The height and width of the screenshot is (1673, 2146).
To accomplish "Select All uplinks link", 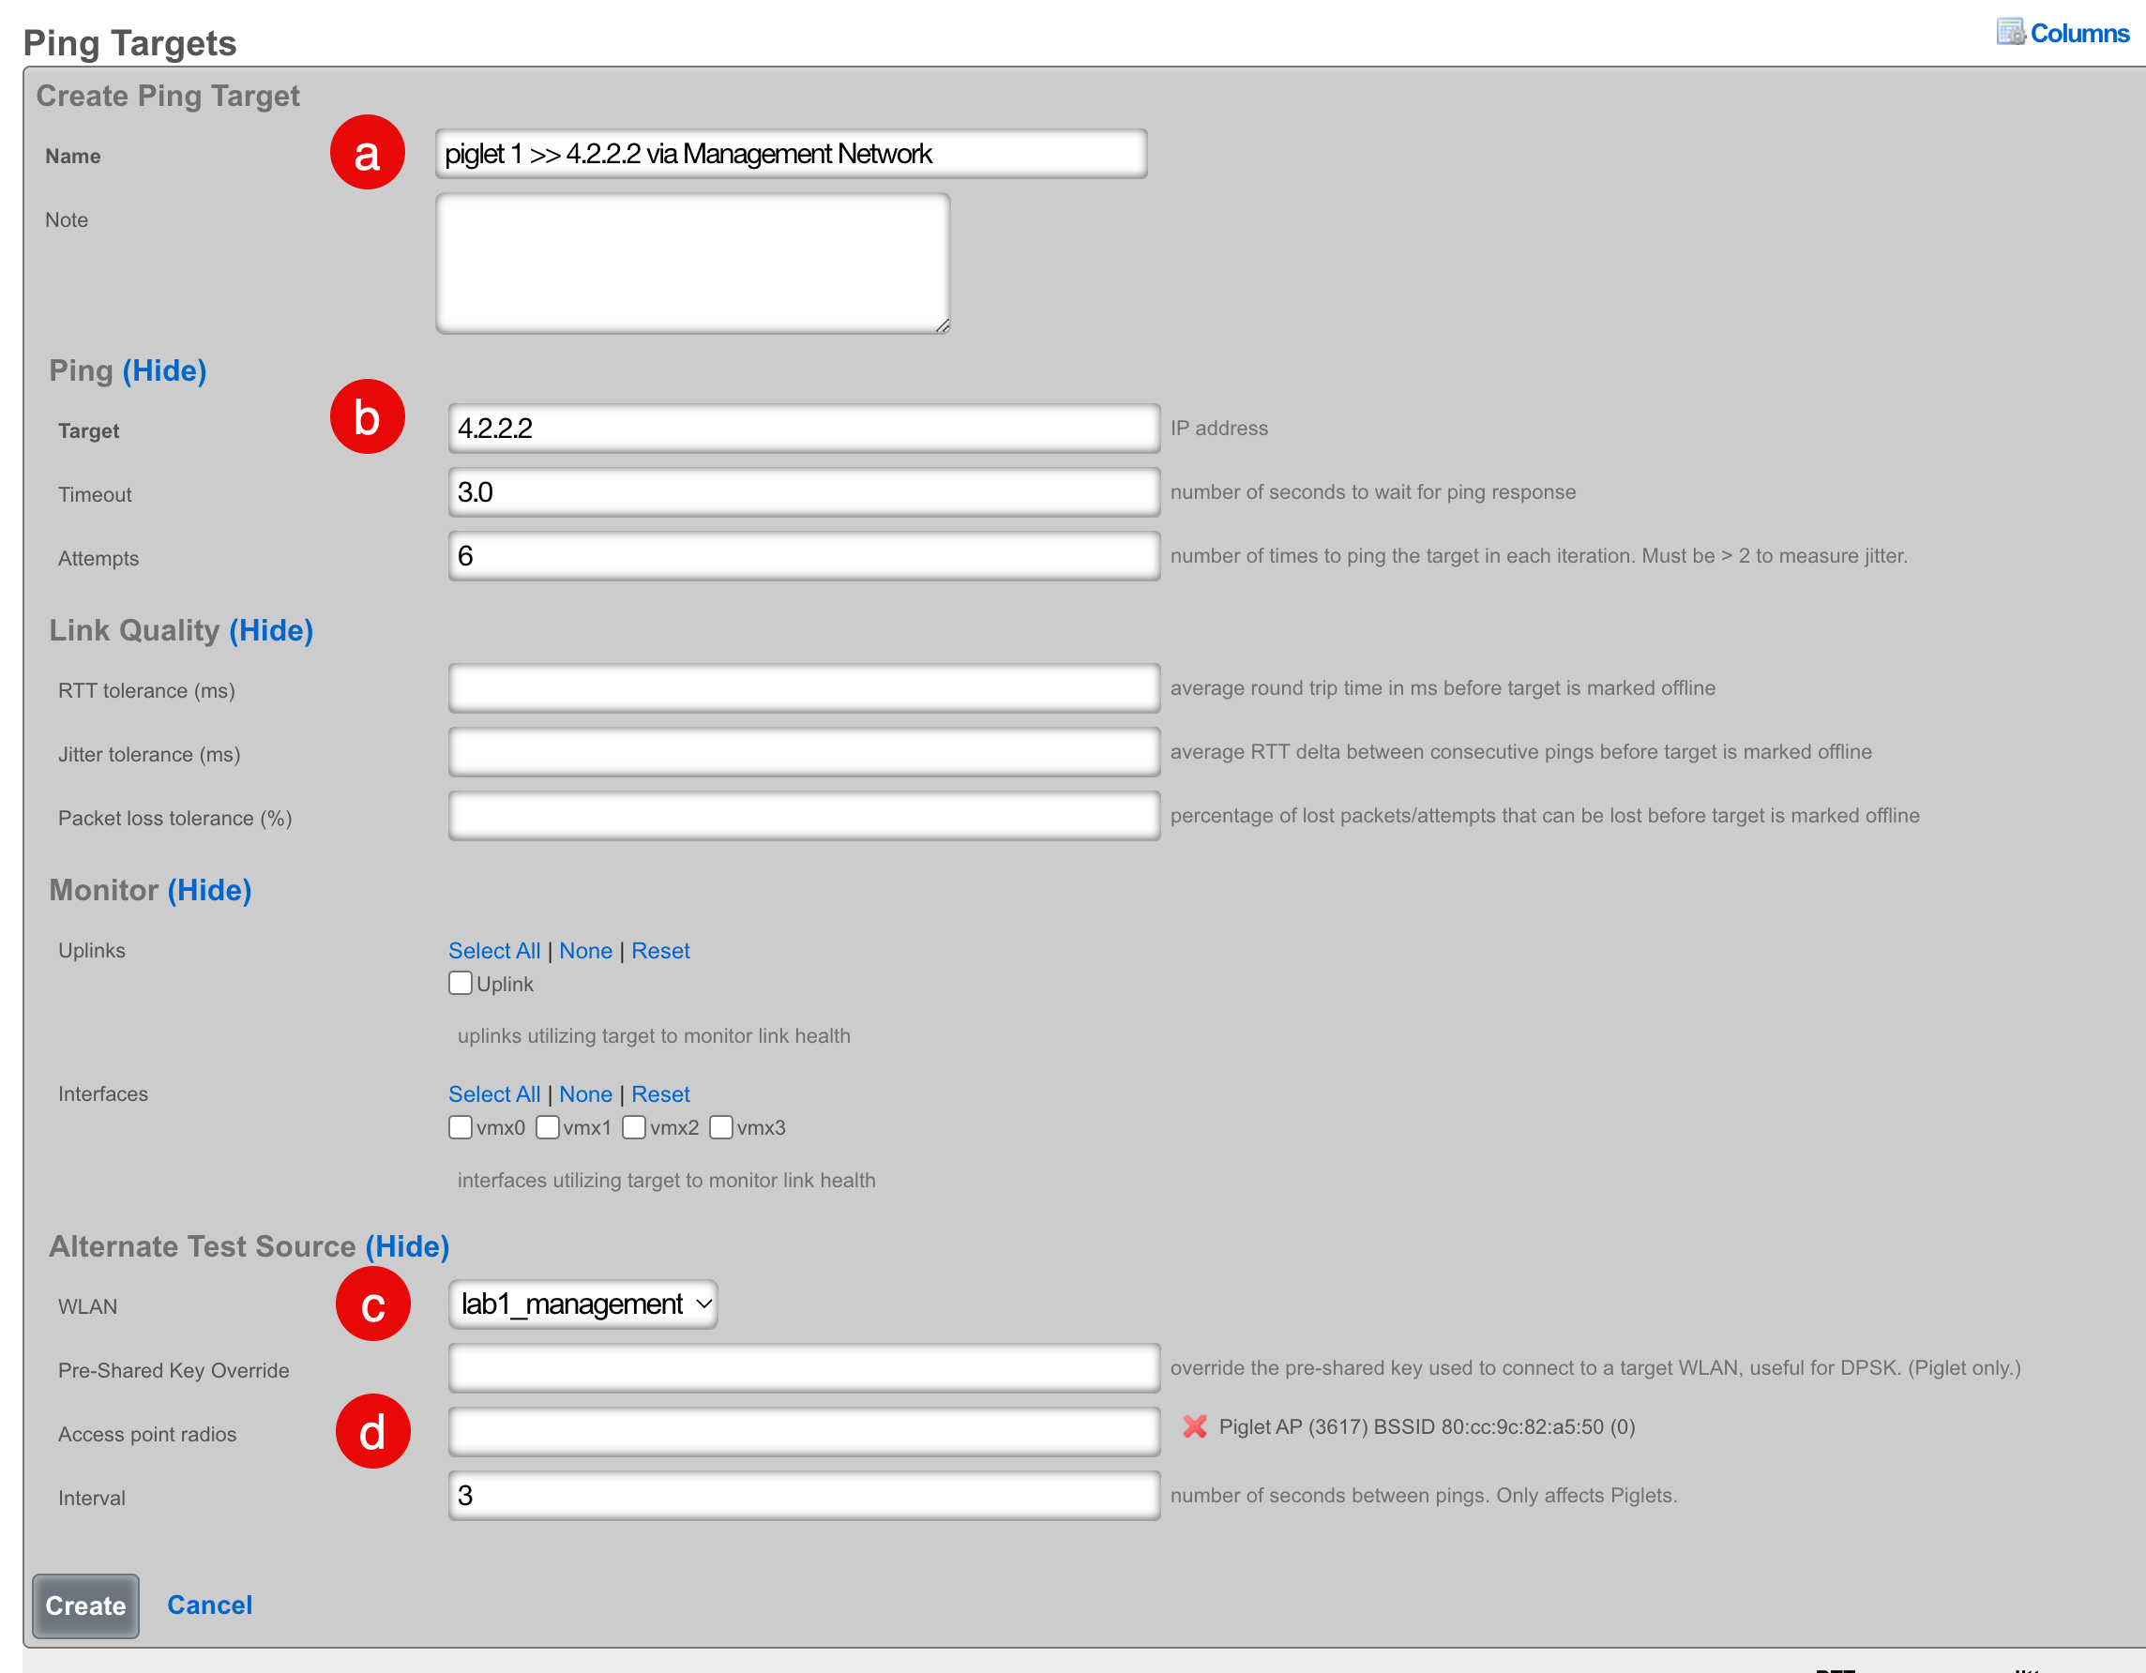I will [493, 950].
